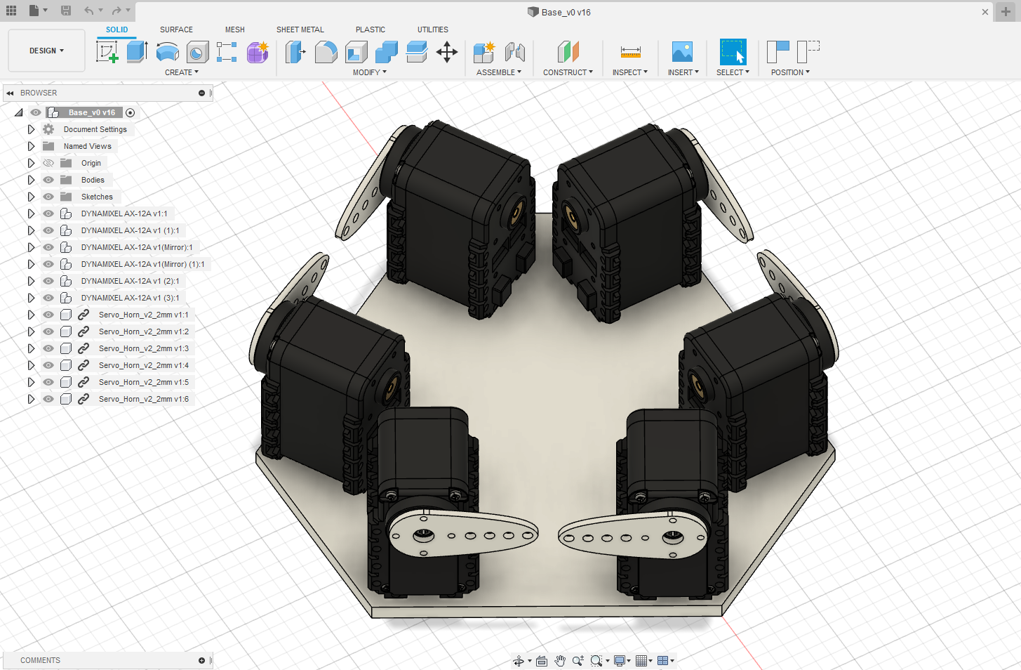Show the hidden Origin folder
The image size is (1021, 670).
click(x=48, y=163)
